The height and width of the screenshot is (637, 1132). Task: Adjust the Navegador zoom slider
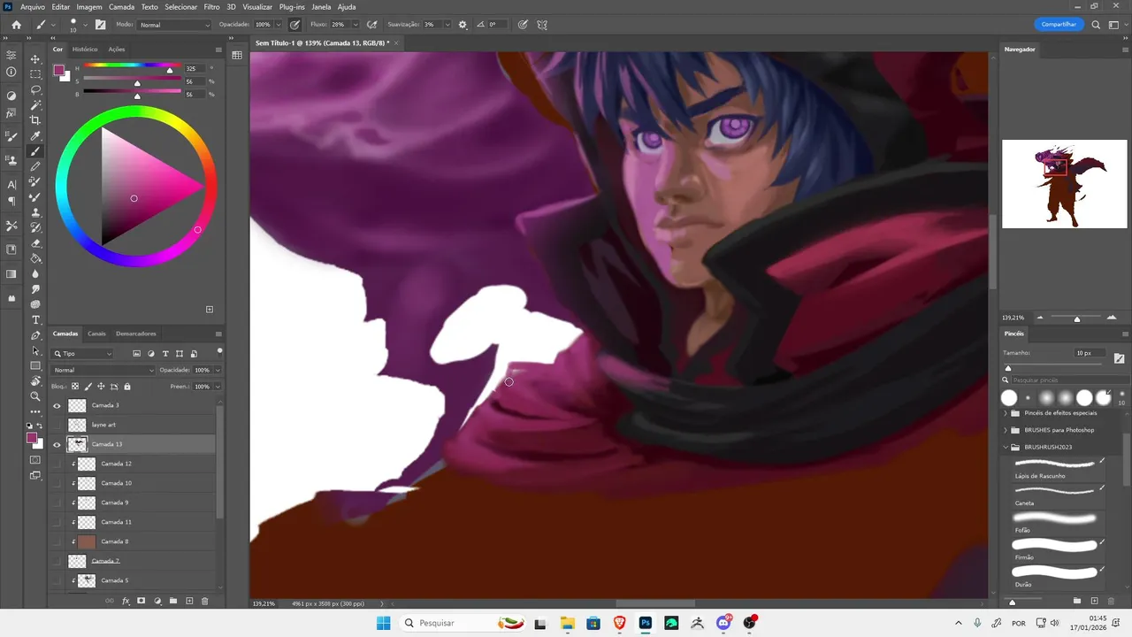pyautogui.click(x=1076, y=318)
